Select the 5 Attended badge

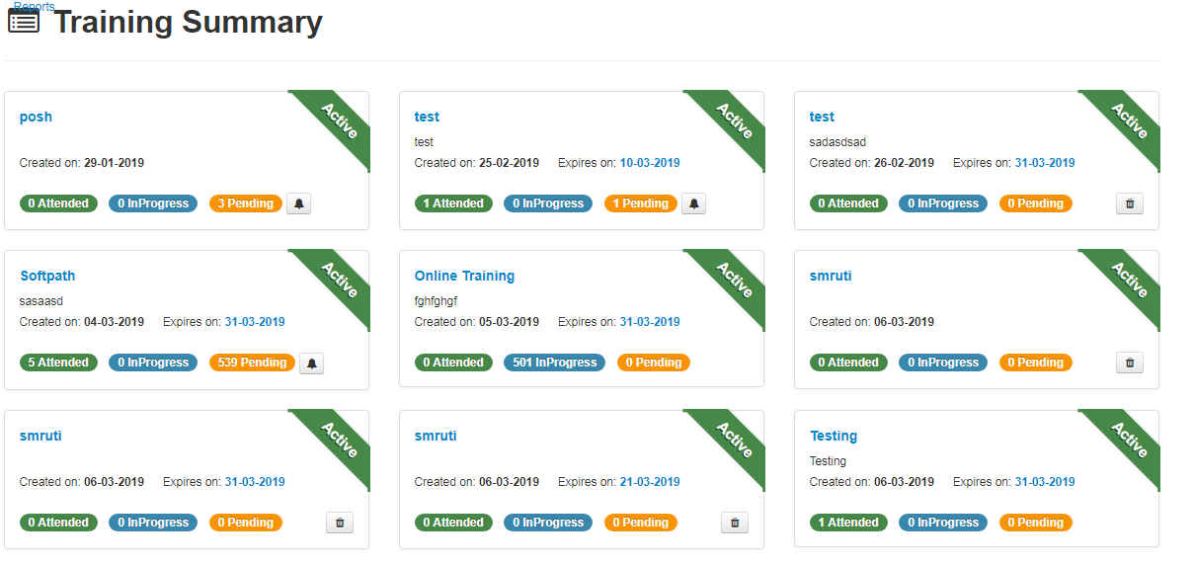pyautogui.click(x=58, y=363)
